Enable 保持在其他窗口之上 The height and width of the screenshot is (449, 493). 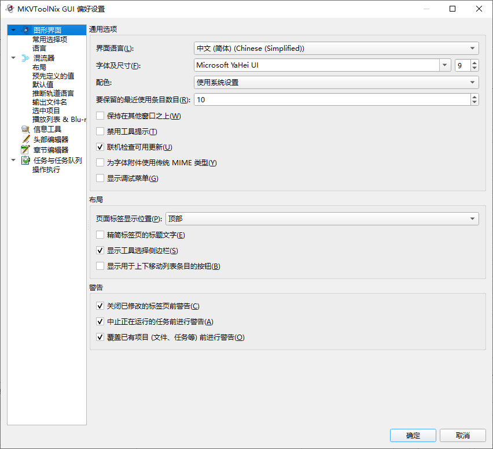[x=101, y=115]
